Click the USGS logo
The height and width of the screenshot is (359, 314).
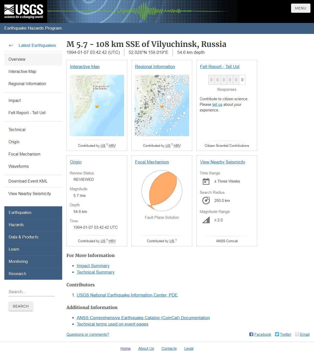point(24,11)
